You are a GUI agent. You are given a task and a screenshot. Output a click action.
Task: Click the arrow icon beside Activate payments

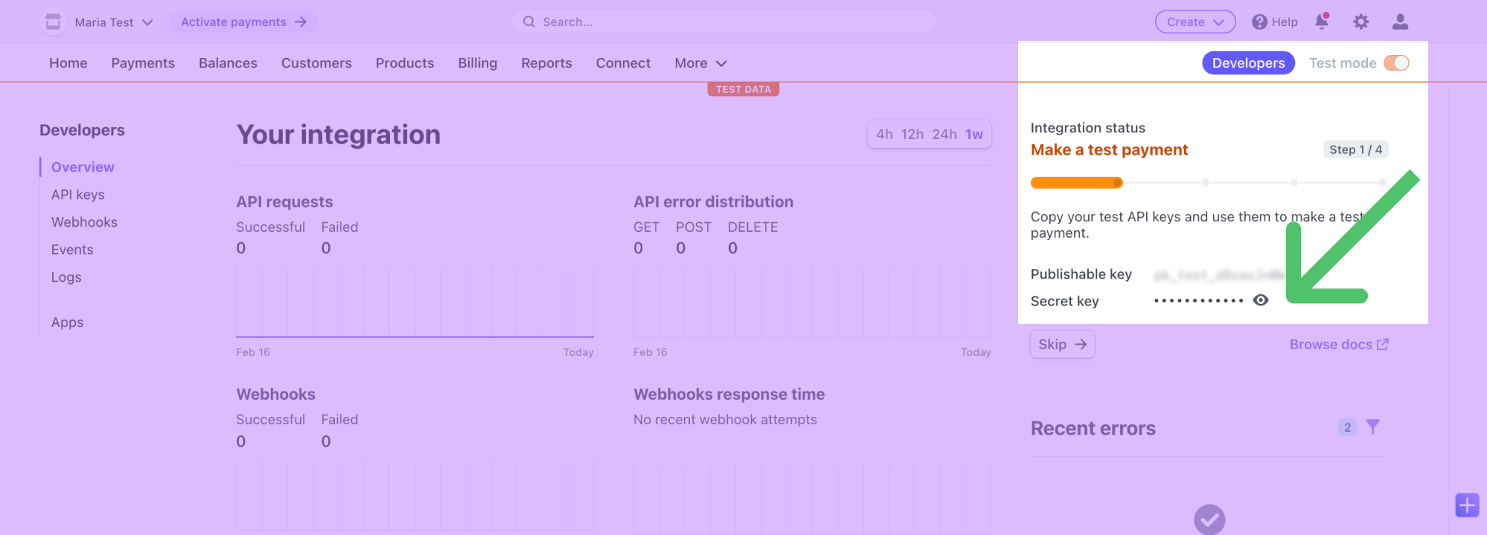tap(301, 22)
